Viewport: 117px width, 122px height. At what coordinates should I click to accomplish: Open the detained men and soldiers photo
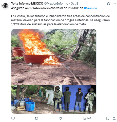[75, 99]
